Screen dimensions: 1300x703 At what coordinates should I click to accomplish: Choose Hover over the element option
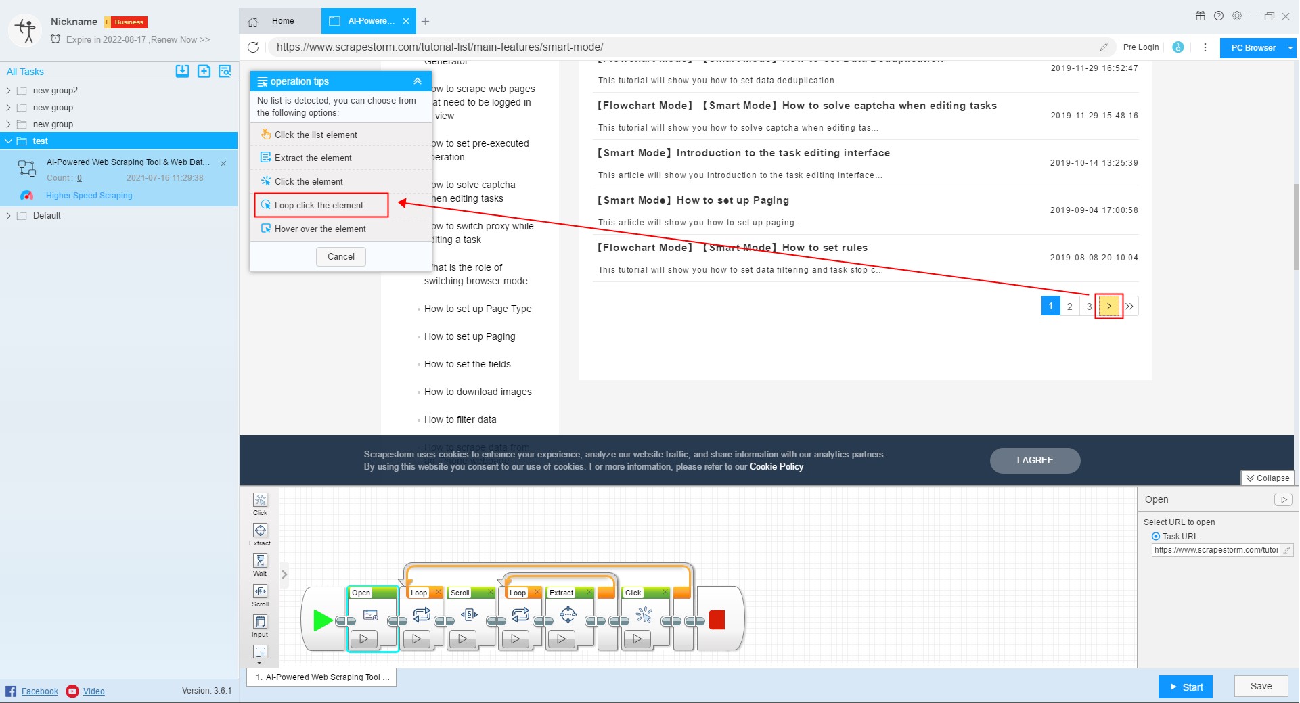[341, 229]
